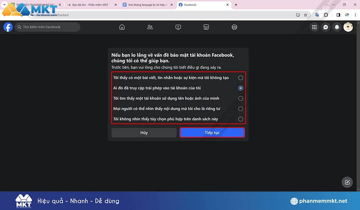Select 'Tôi thấy có một bài viết' radio option
Image resolution: width=360 pixels, height=210 pixels.
pyautogui.click(x=240, y=78)
